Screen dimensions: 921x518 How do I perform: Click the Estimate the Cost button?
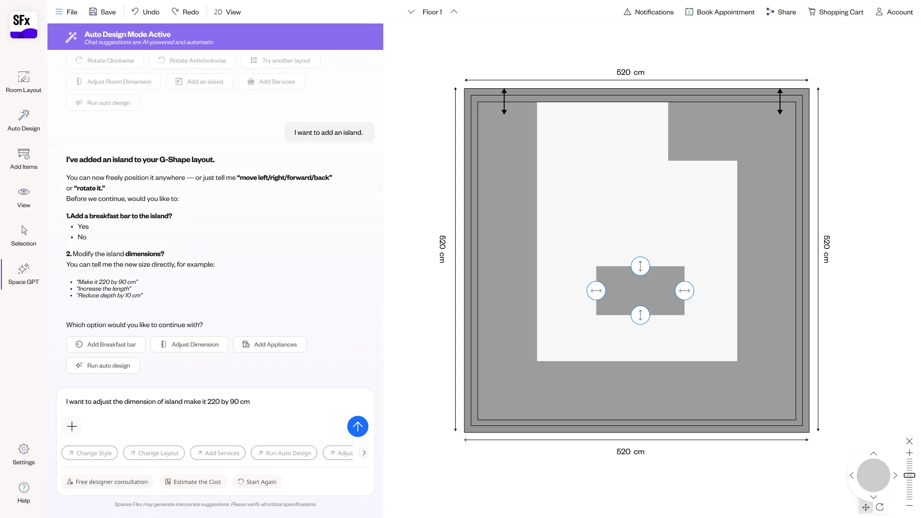tap(193, 482)
